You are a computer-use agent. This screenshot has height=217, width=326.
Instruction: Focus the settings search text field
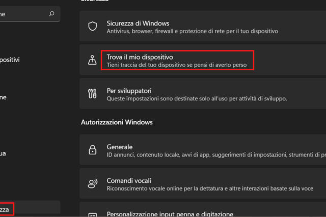(23, 14)
